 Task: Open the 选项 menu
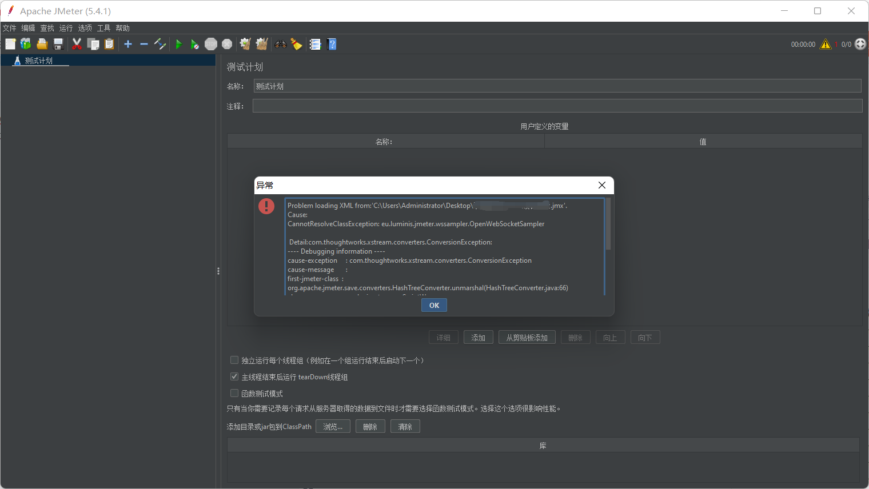(x=85, y=28)
